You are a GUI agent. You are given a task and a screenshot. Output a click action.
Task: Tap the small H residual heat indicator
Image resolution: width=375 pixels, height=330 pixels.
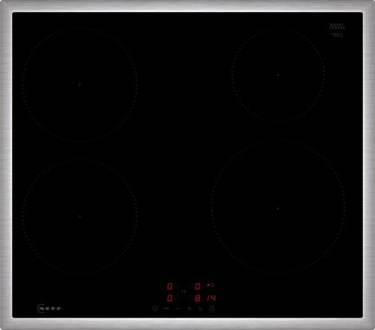pos(183,292)
